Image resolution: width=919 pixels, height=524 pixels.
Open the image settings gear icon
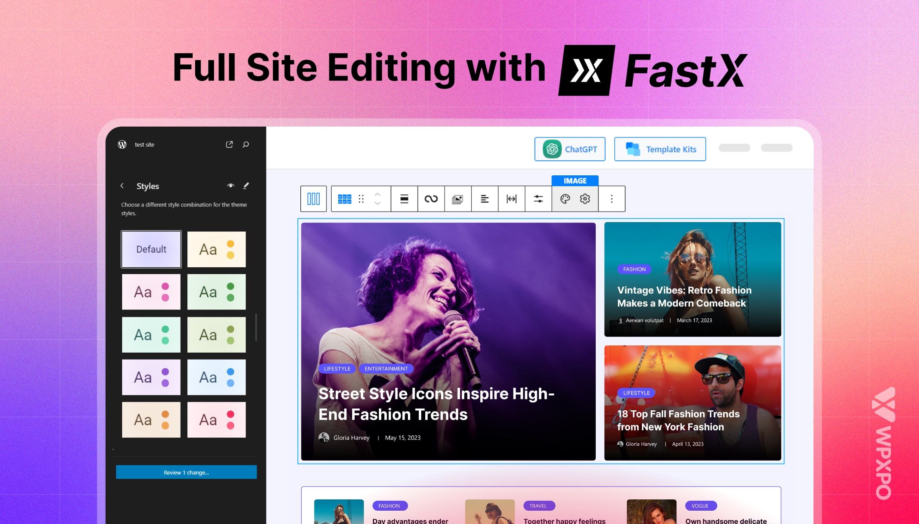585,199
